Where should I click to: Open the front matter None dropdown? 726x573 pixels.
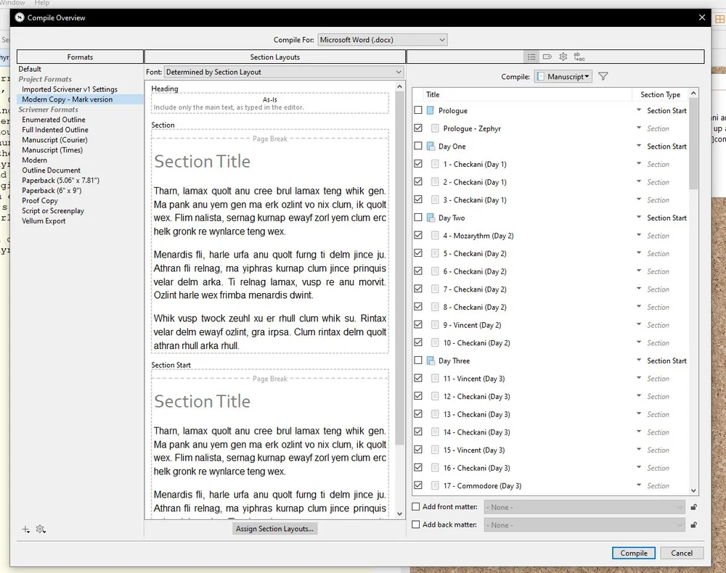tap(584, 507)
